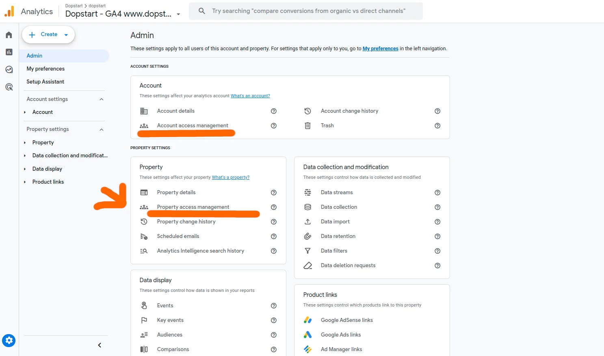
Task: Open help for Data deletion requests
Action: click(x=437, y=266)
